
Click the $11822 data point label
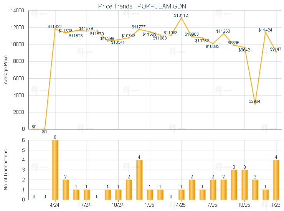pos(54,26)
